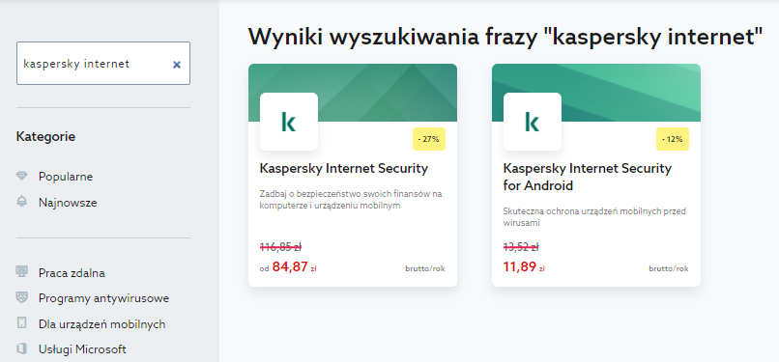Viewport: 779px width, 362px height.
Task: Select the Programy antywirusowe category
Action: tap(103, 298)
